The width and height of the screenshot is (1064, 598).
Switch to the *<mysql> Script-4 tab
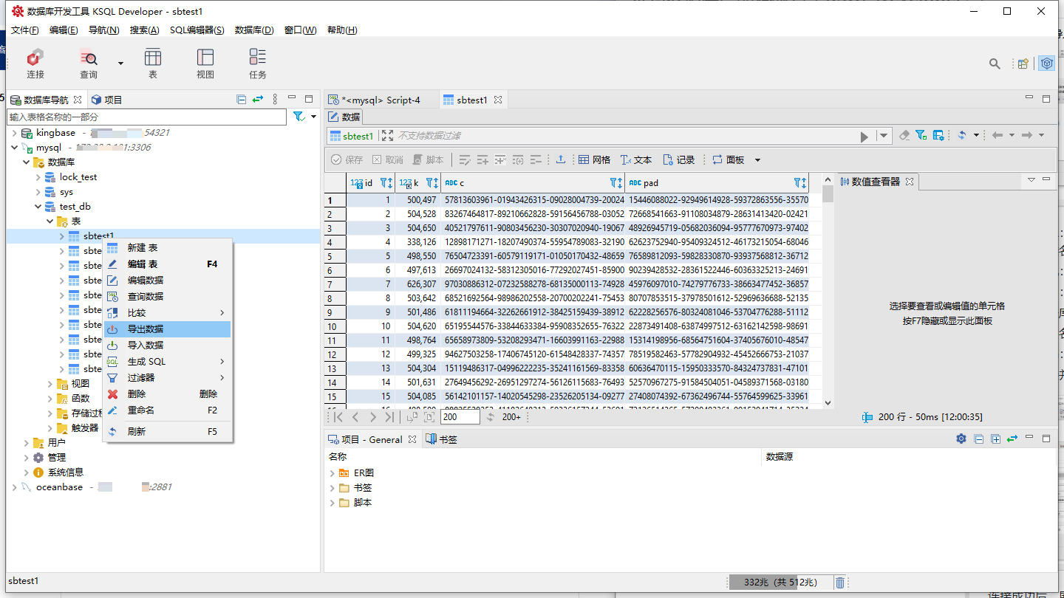(380, 100)
